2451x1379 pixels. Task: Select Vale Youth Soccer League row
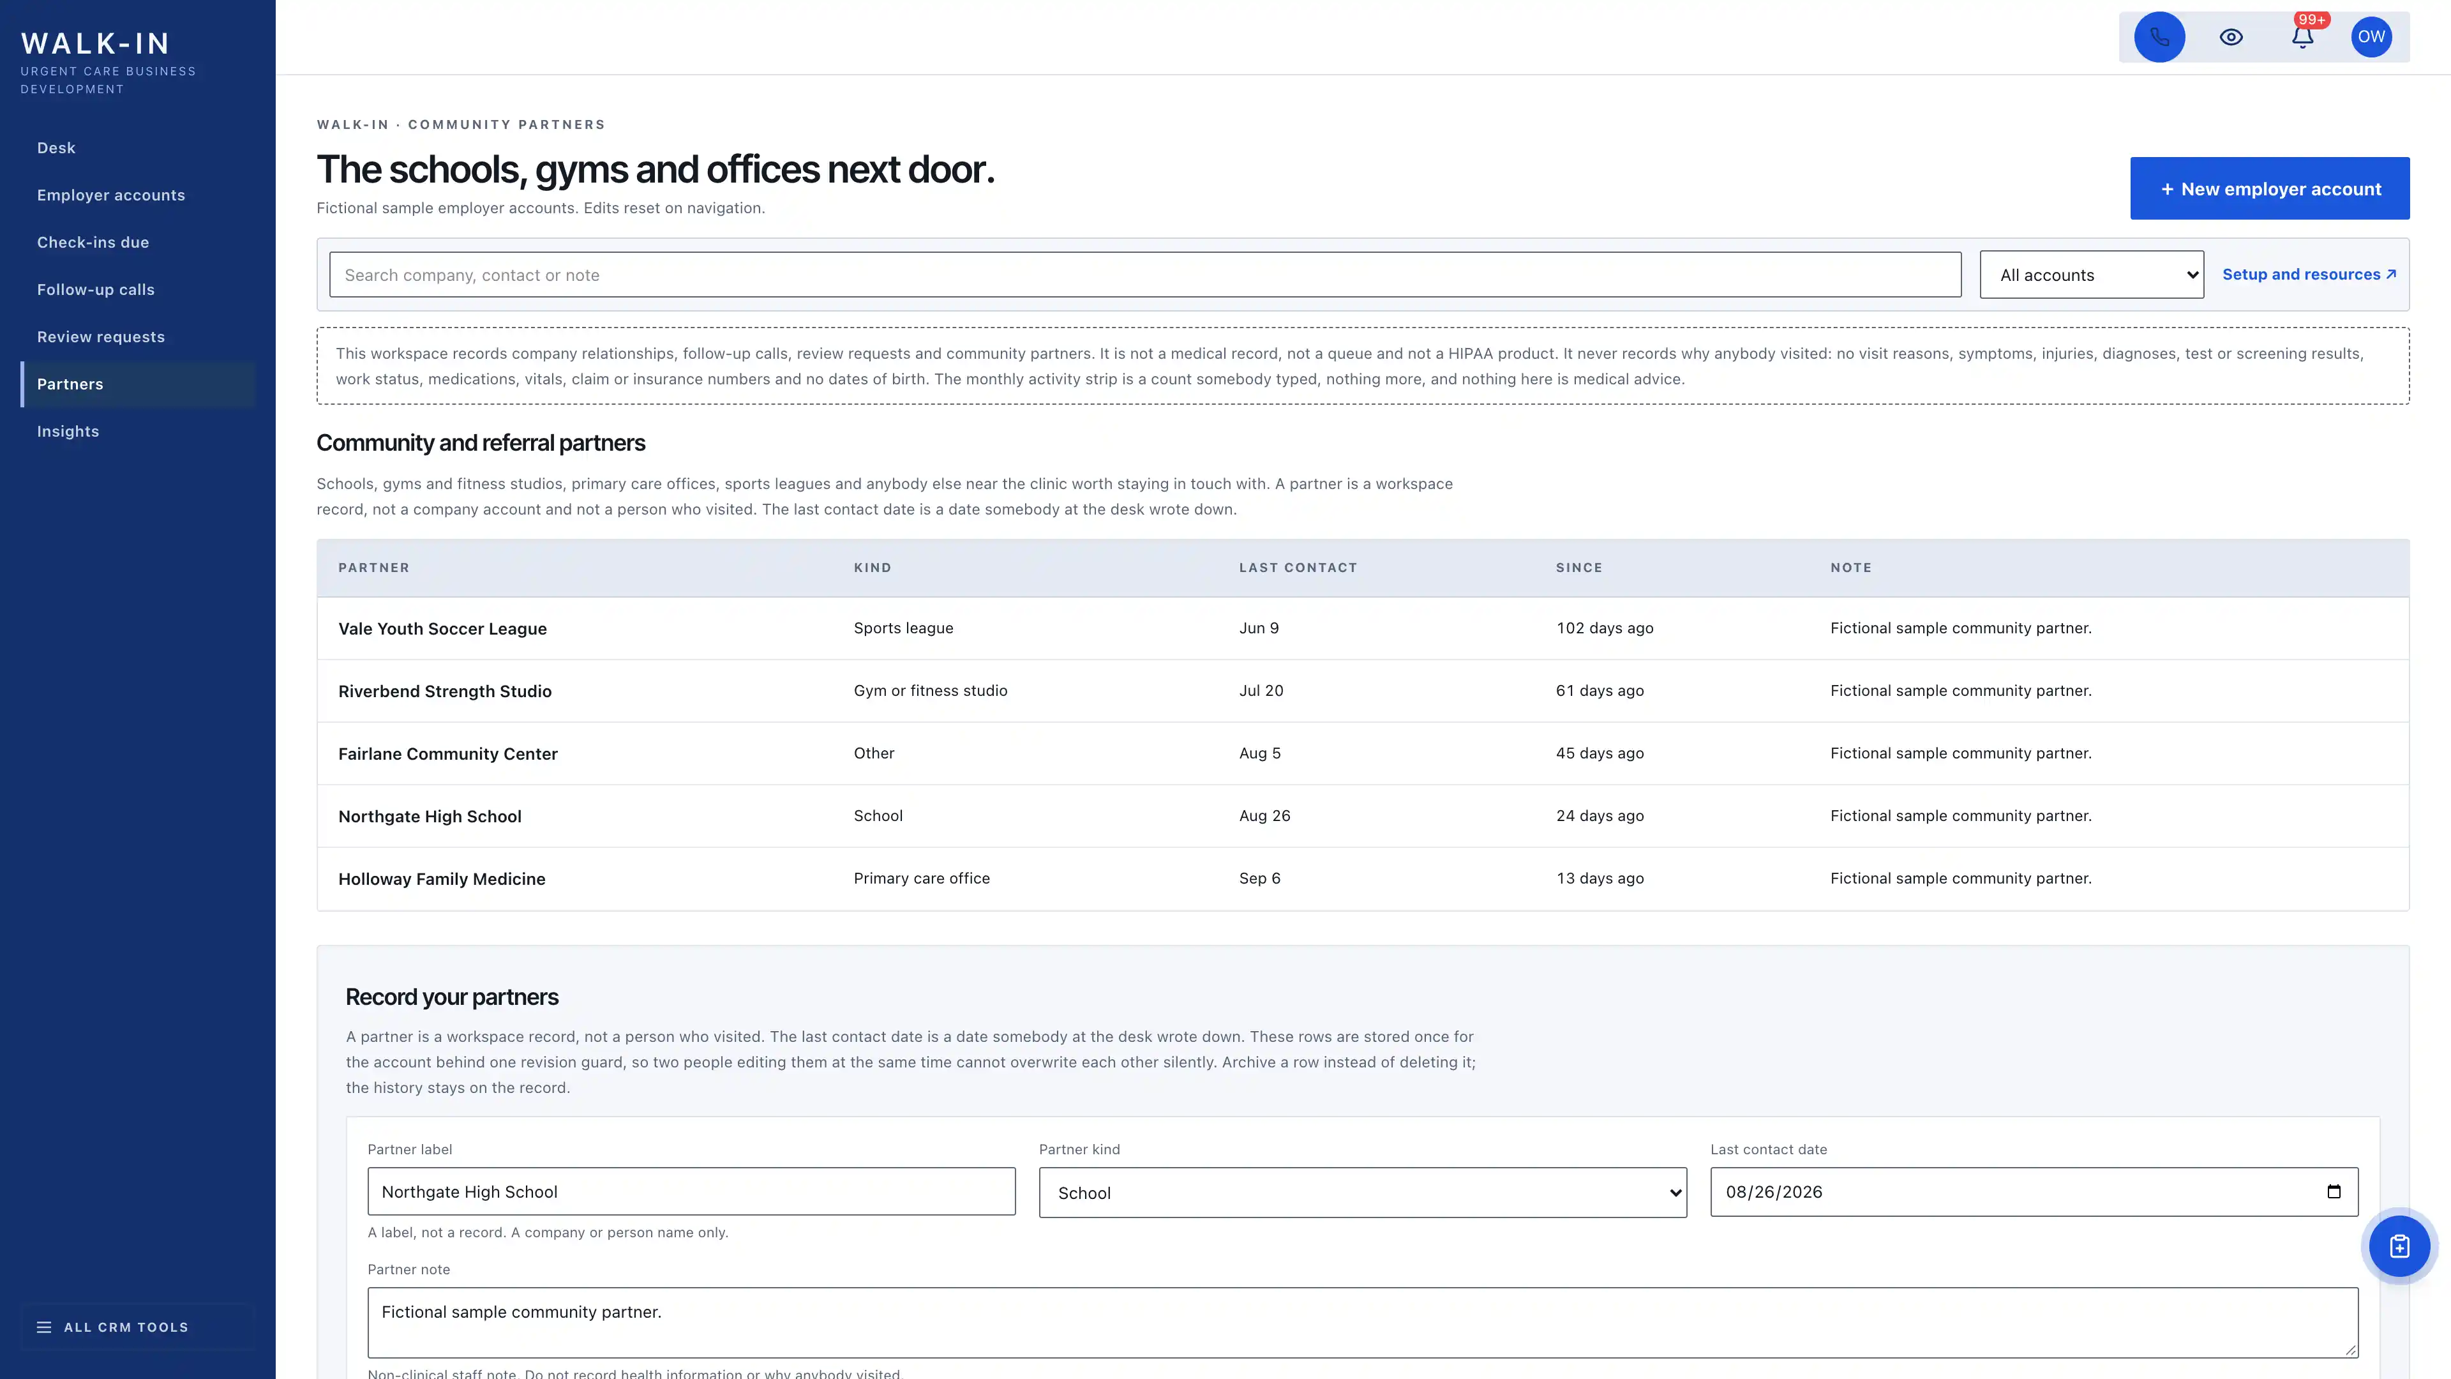click(1363, 628)
